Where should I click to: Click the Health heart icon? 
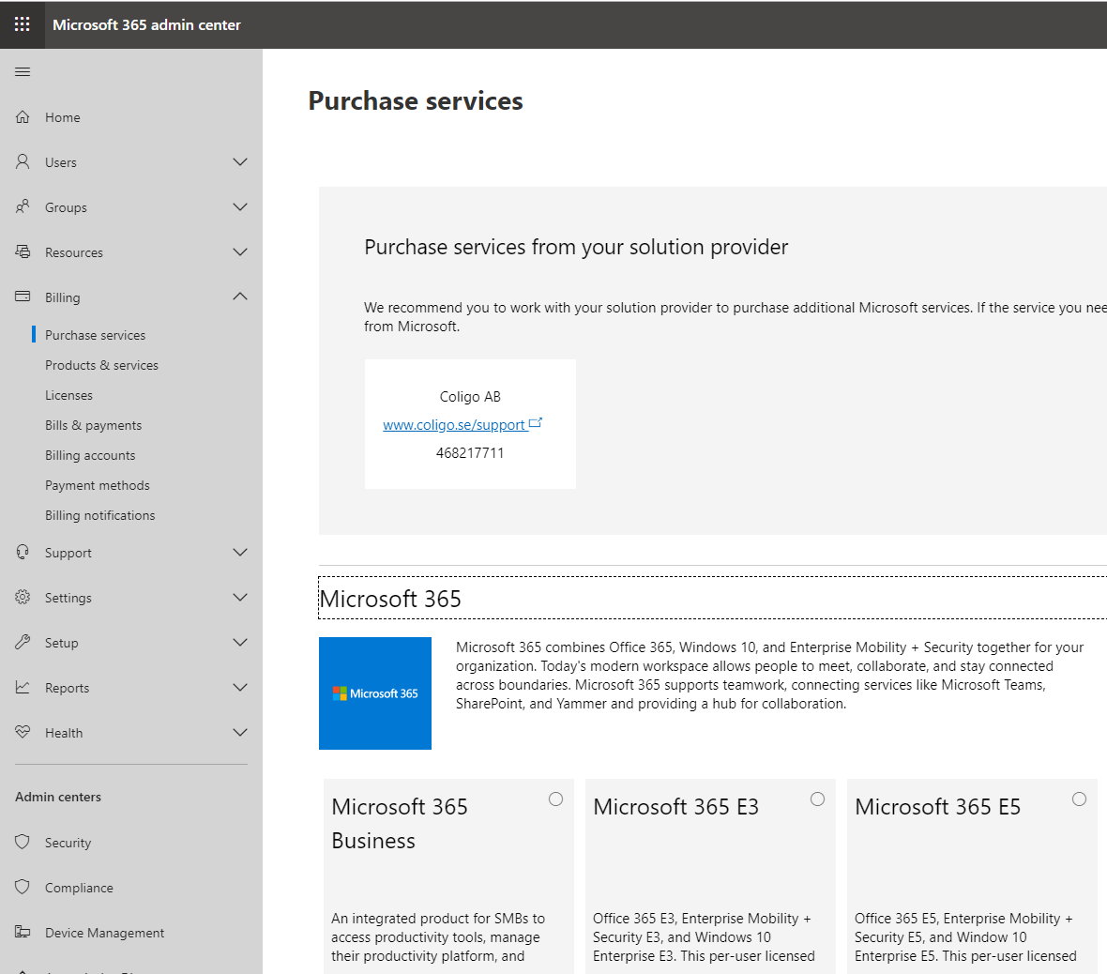click(x=22, y=732)
